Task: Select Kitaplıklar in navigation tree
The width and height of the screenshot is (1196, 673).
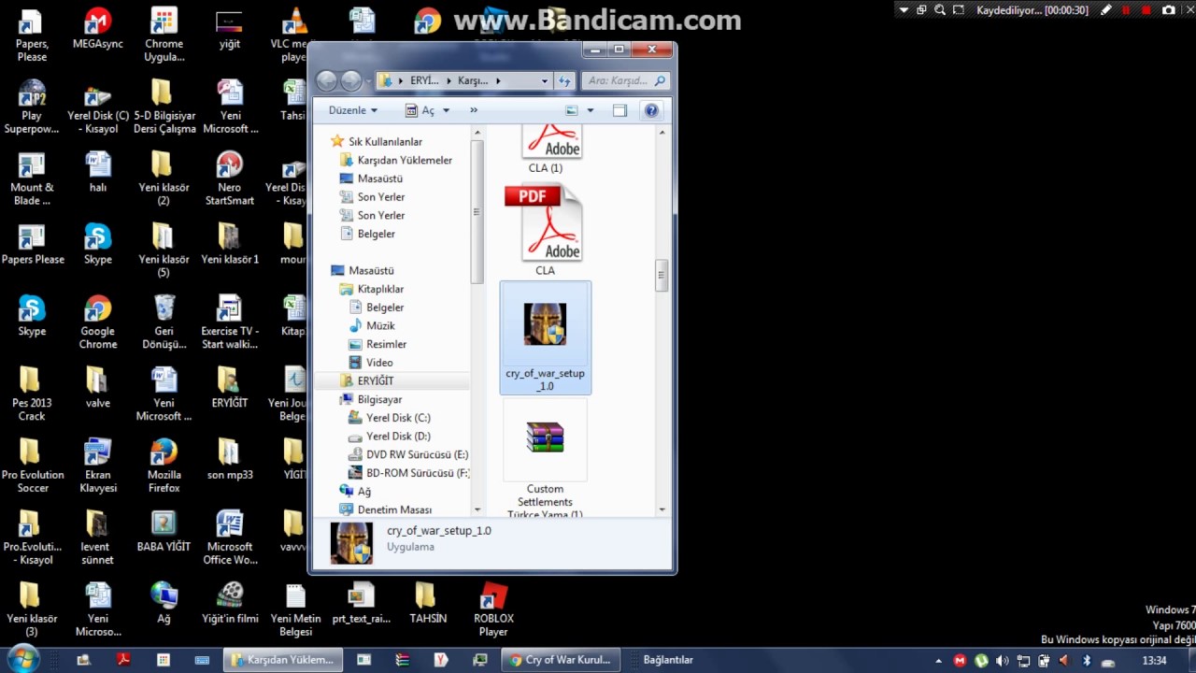Action: (x=380, y=289)
